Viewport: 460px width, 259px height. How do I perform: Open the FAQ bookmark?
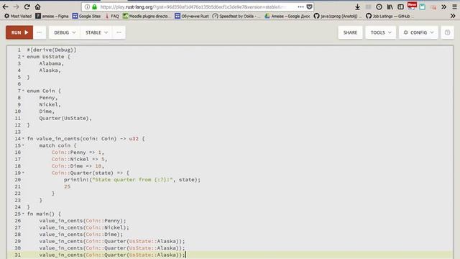coord(112,16)
